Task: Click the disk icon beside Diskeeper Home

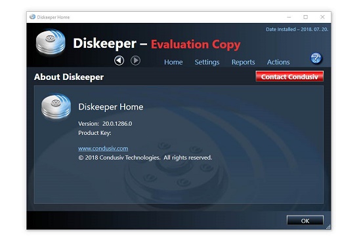Action: [x=56, y=106]
